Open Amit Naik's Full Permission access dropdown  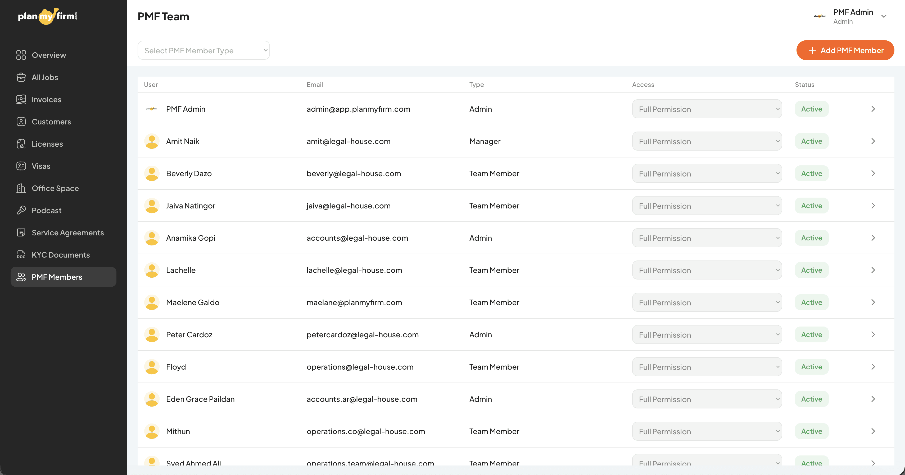[x=707, y=141]
